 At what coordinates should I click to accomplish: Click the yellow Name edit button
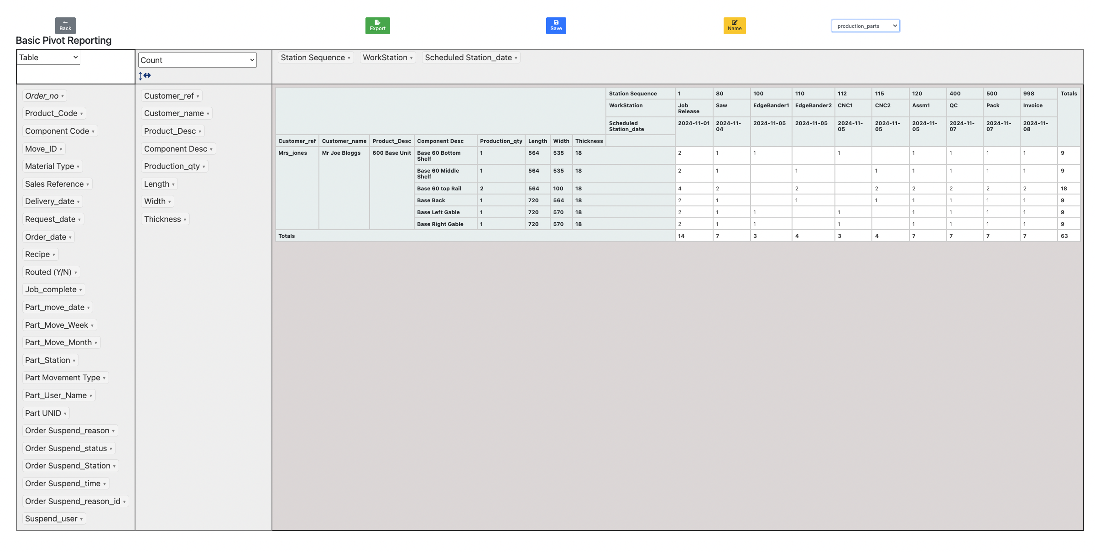[x=734, y=26]
